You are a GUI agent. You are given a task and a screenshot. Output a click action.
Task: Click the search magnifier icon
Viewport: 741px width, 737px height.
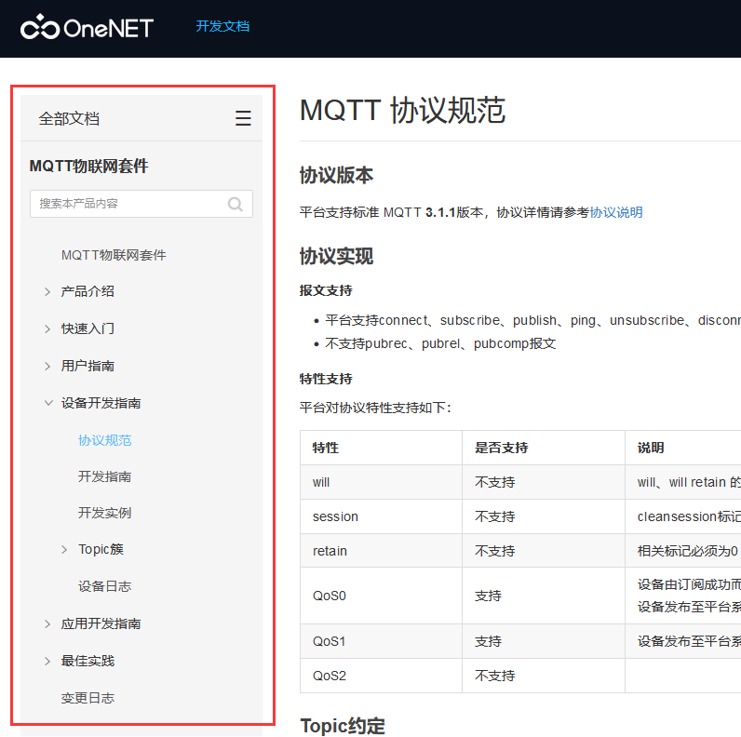[236, 204]
